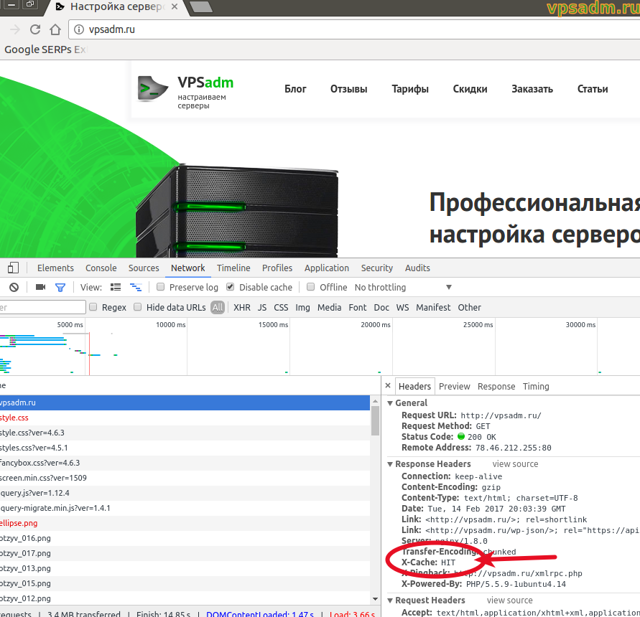The width and height of the screenshot is (640, 617).
Task: Clear the network log icon
Action: pos(14,288)
